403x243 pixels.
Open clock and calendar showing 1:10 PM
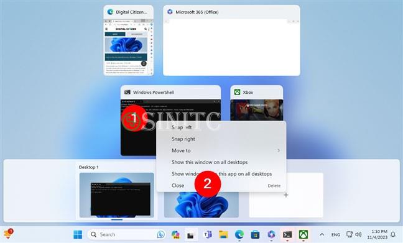pyautogui.click(x=377, y=234)
